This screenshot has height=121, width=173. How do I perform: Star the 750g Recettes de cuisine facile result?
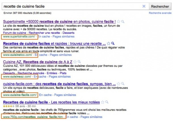pos(103,102)
